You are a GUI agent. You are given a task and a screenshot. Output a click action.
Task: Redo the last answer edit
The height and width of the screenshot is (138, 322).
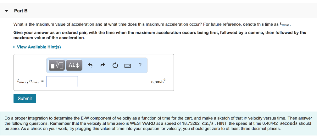point(103,65)
